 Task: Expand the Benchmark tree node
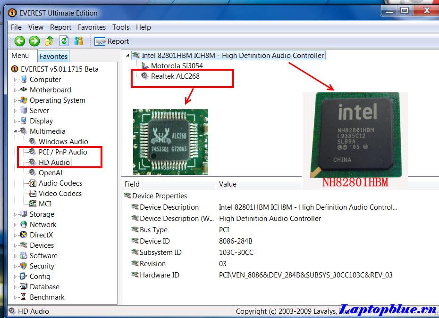(x=16, y=297)
